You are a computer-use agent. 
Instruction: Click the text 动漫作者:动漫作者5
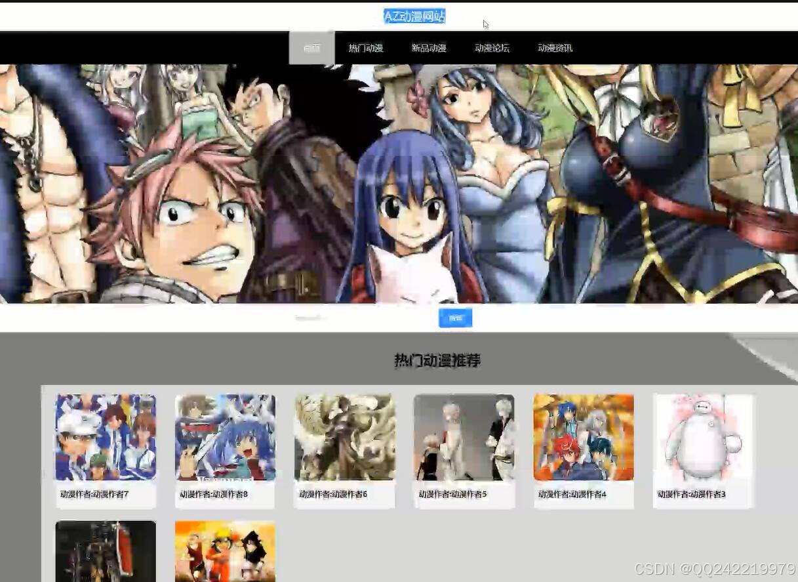click(453, 495)
